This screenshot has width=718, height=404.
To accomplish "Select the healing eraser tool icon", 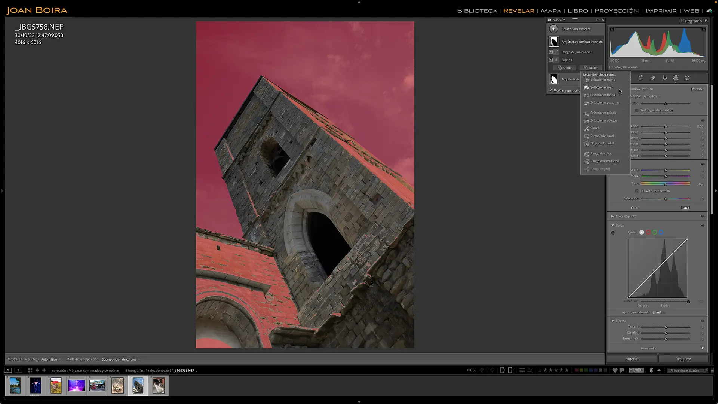I will pos(653,78).
